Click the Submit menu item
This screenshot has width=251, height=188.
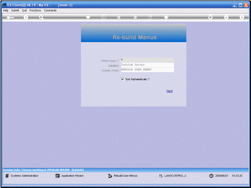coord(15,10)
